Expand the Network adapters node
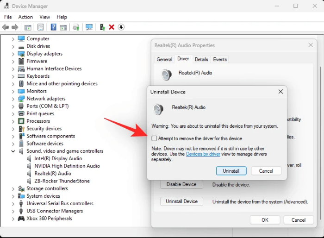The height and width of the screenshot is (238, 324). (x=13, y=99)
